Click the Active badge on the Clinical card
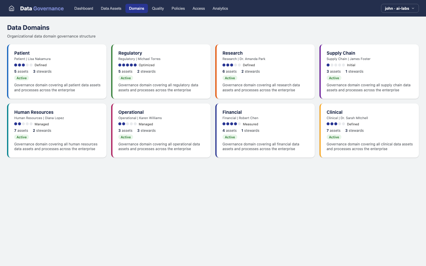 334,137
